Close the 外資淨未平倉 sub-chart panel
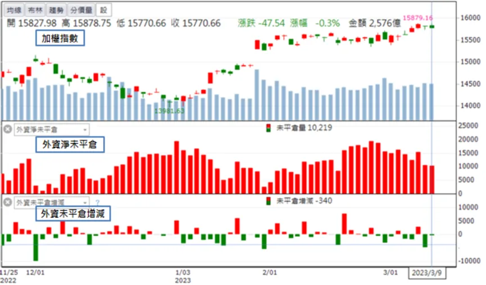The image size is (486, 285). coord(8,130)
